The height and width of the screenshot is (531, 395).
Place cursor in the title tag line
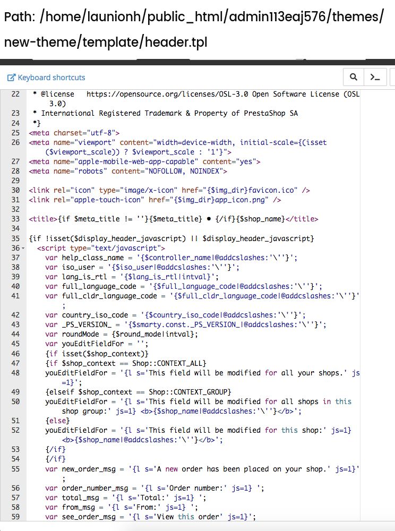(173, 219)
